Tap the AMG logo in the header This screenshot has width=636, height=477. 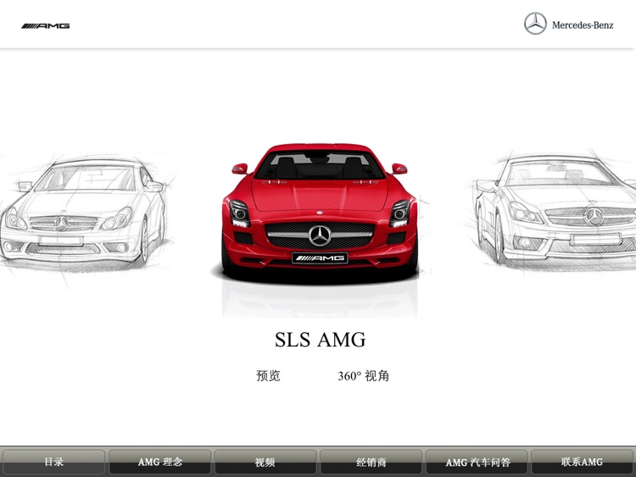pos(46,26)
